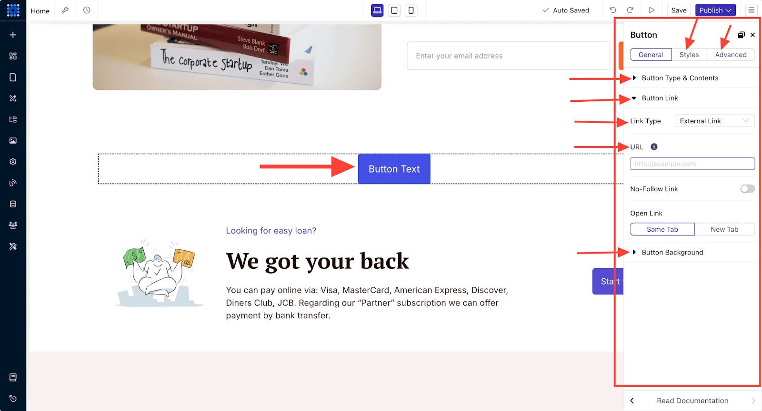Image resolution: width=762 pixels, height=411 pixels.
Task: Switch to mobile device preview
Action: (x=411, y=10)
